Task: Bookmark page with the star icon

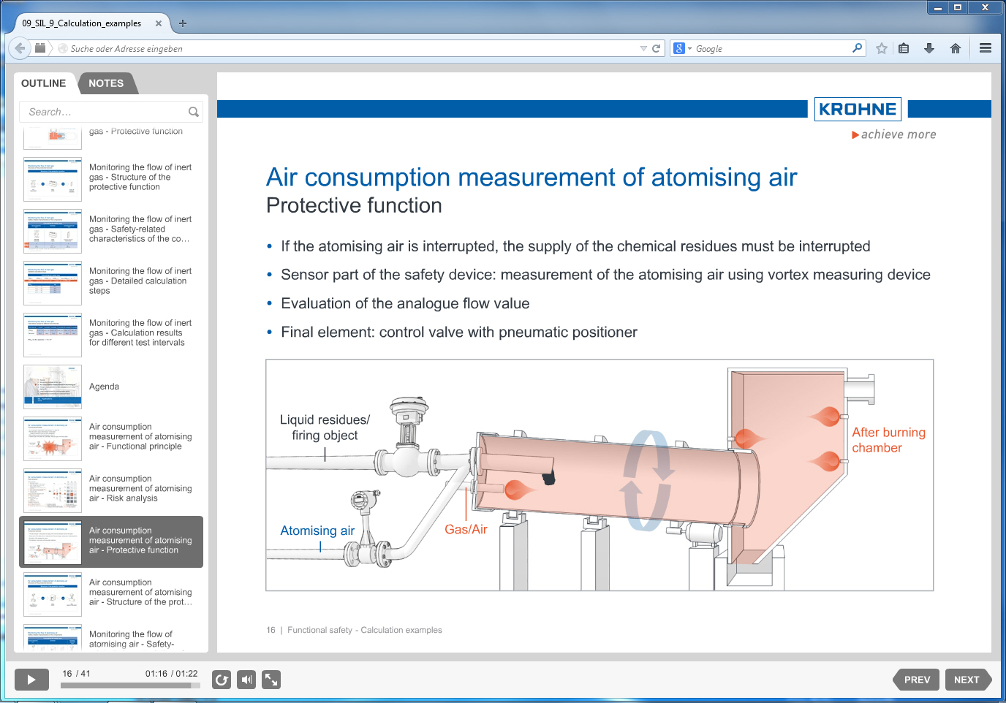Action: [882, 48]
